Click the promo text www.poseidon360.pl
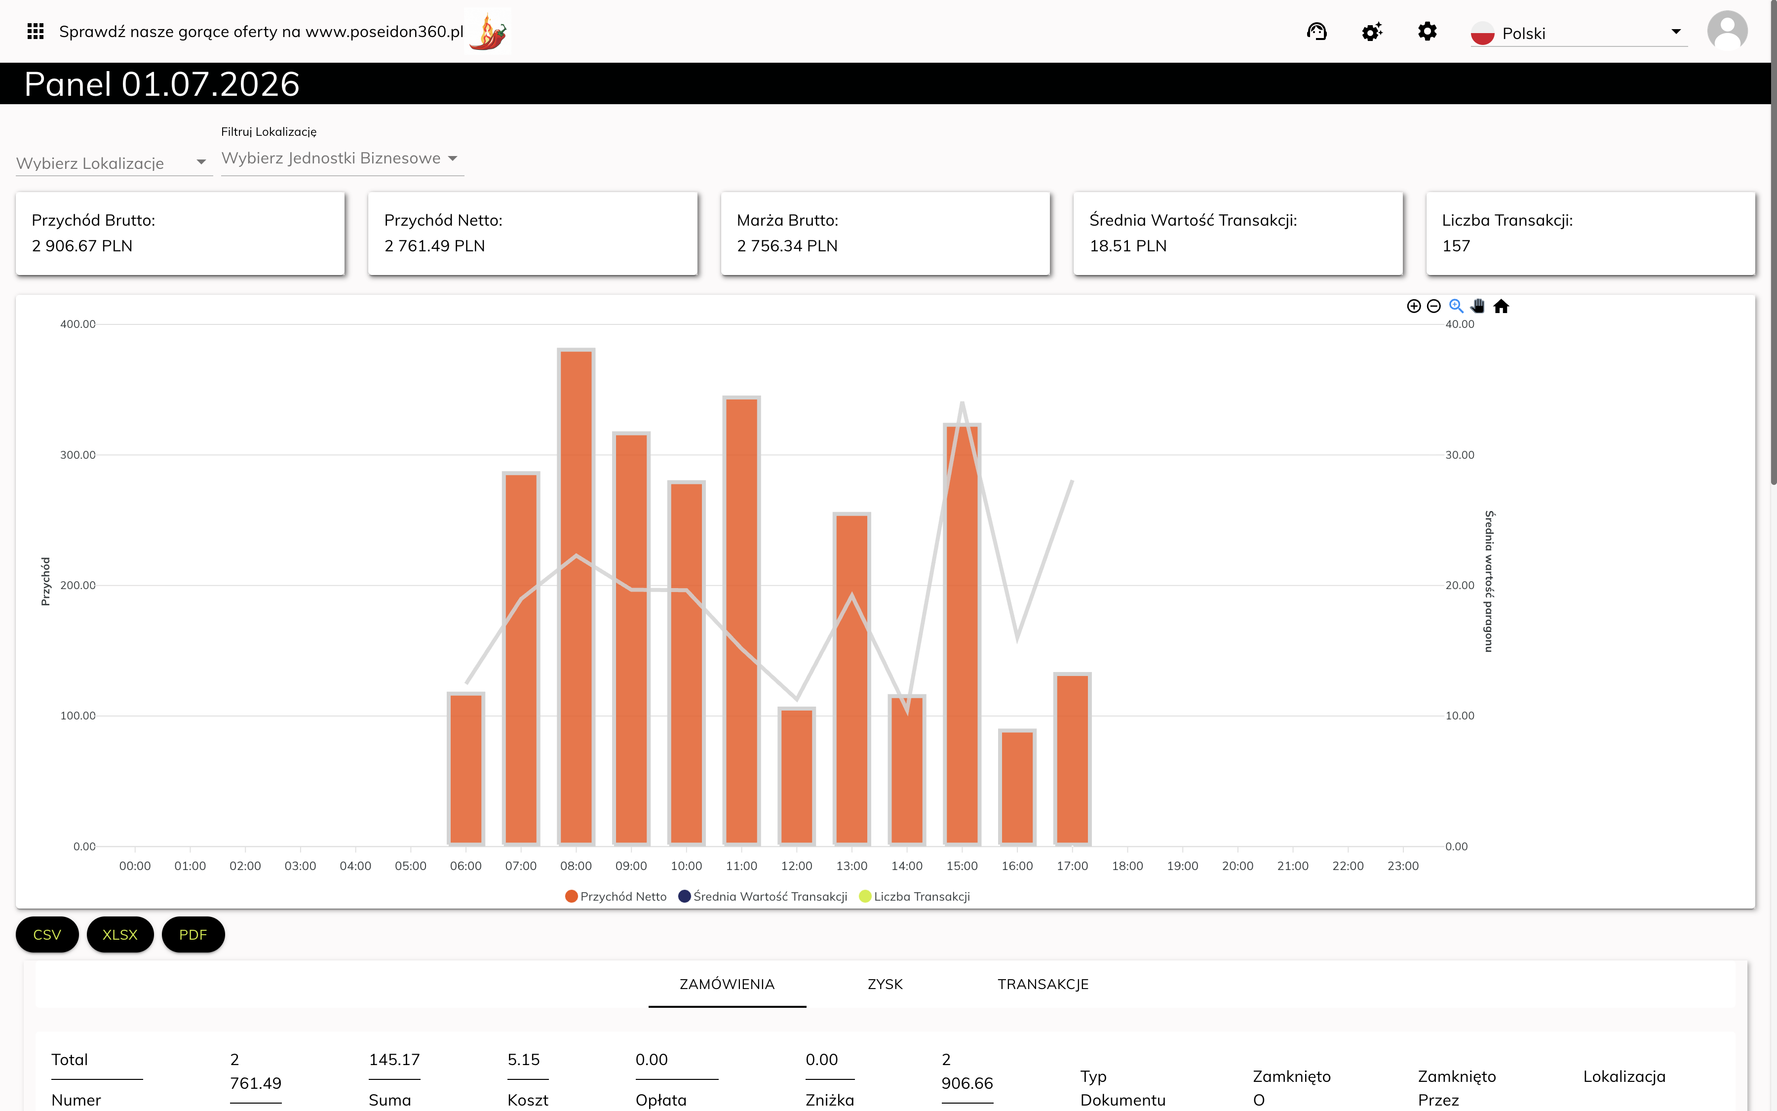 [x=384, y=32]
